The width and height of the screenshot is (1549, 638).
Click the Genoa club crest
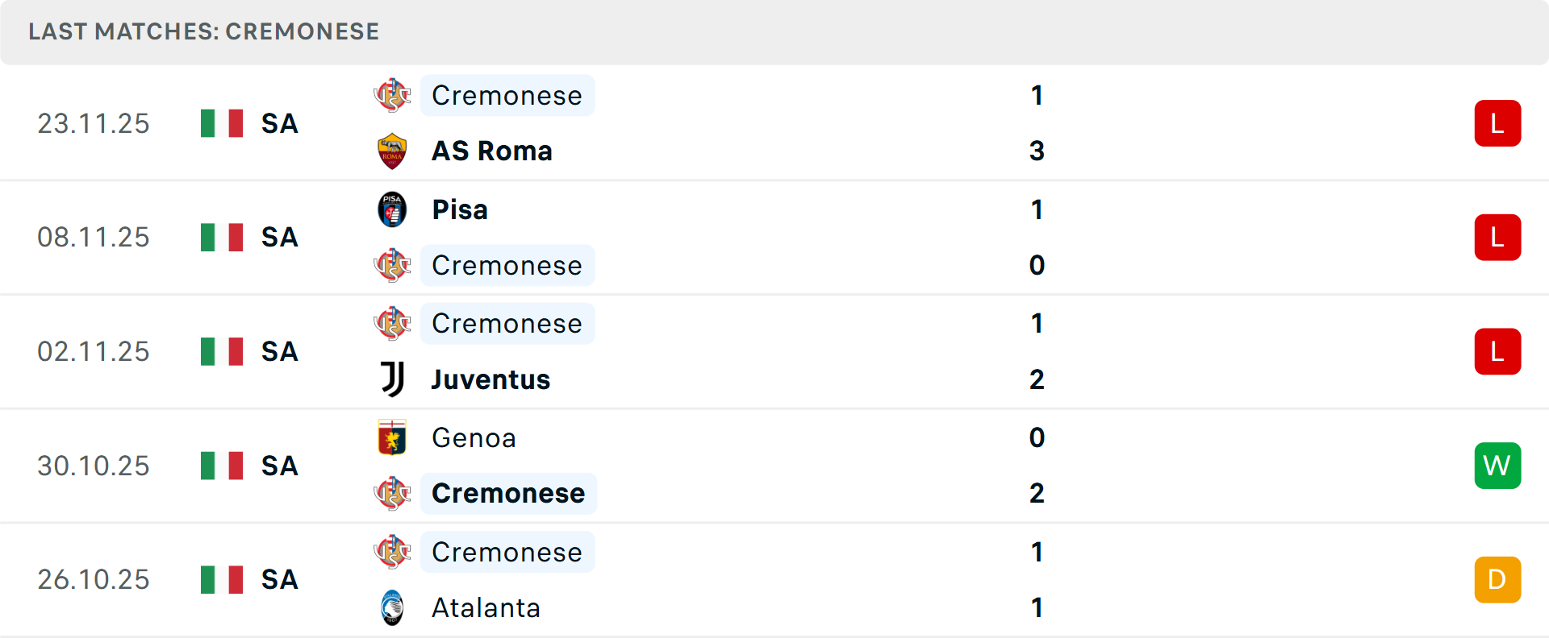(392, 438)
